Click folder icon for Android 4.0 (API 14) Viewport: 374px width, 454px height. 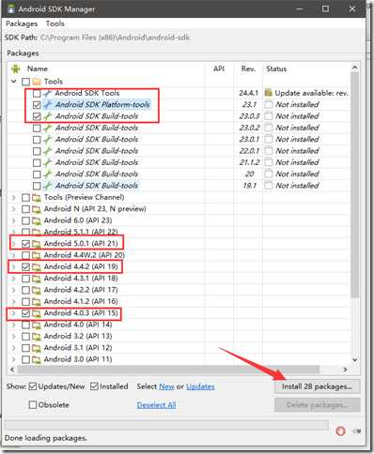coord(37,325)
